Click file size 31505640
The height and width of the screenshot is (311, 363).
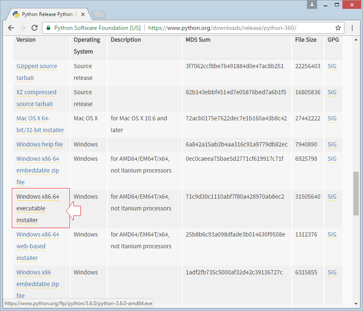tap(308, 197)
